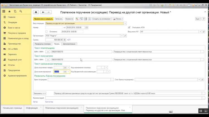Open Банк и касса section
Screen dimensions: 209x117
click(14, 28)
